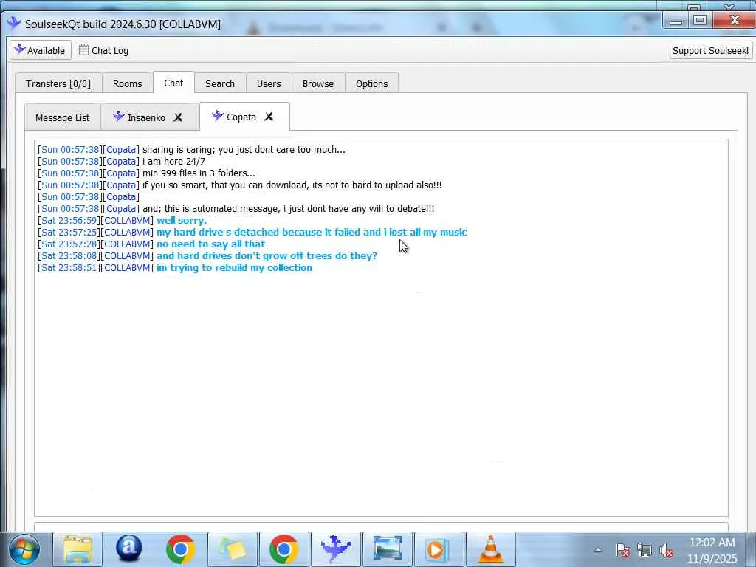Open the Windows Start menu

click(x=24, y=549)
